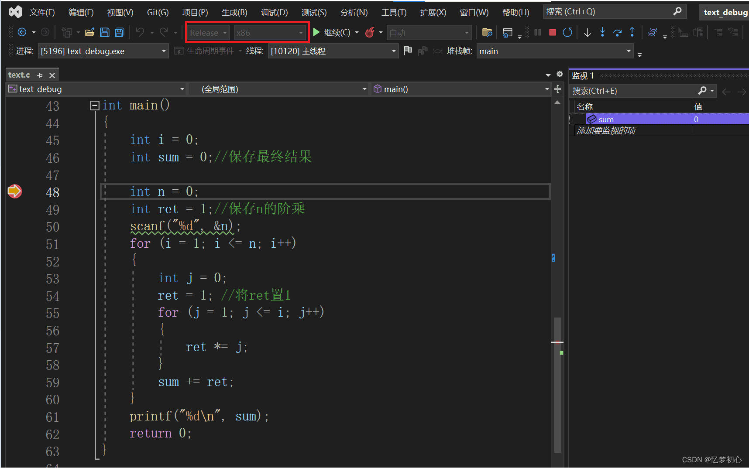Screen dimensions: 749x468
Task: Restart the debugging session
Action: coord(567,32)
